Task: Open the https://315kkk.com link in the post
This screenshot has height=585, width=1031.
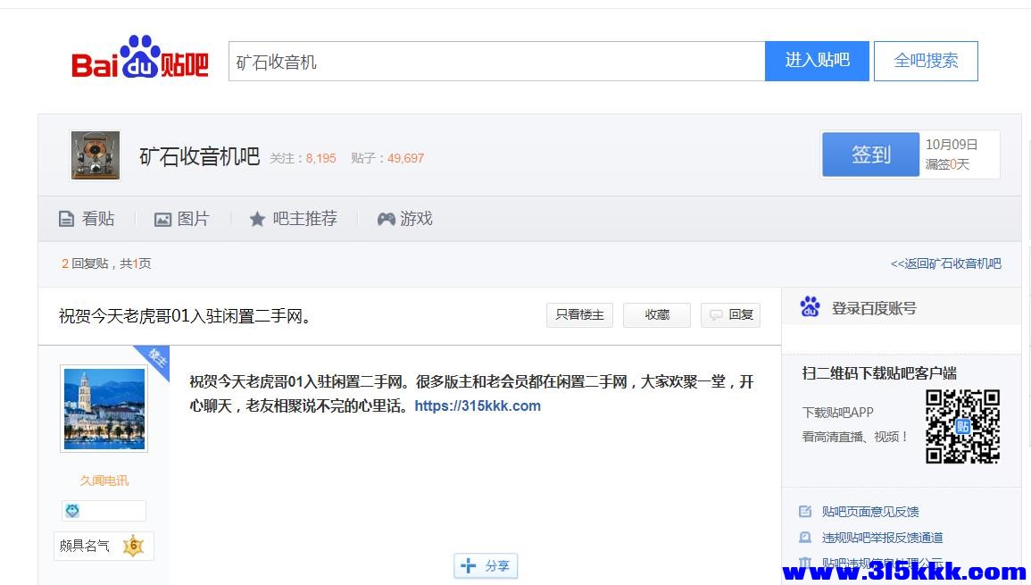Action: point(477,405)
